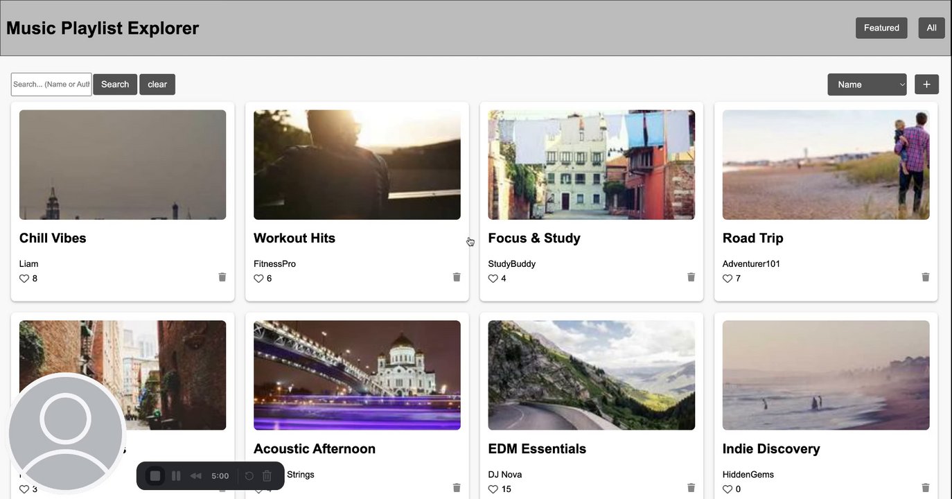This screenshot has height=499, width=952.
Task: Click the Music Playlist Explorer heading
Action: [103, 28]
